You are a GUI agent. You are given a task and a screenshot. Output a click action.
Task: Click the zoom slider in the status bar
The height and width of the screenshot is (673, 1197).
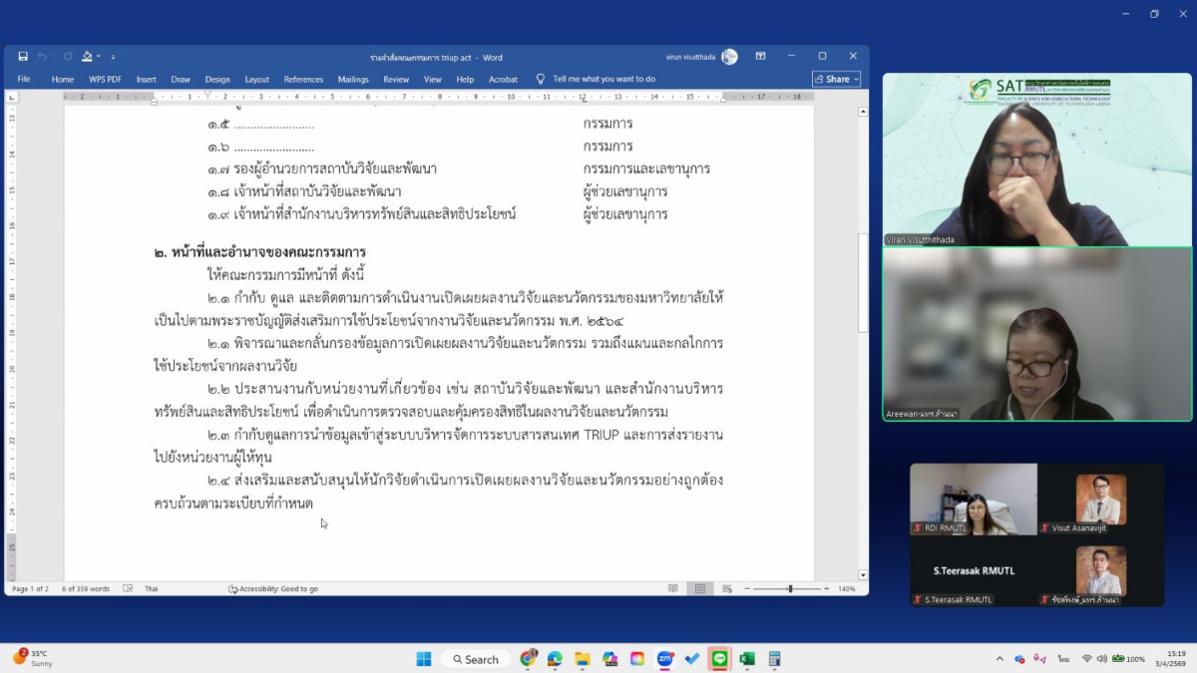point(790,589)
